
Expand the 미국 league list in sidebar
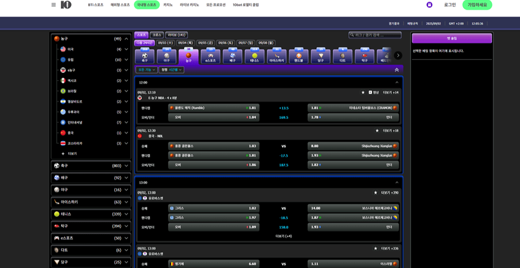(126, 49)
